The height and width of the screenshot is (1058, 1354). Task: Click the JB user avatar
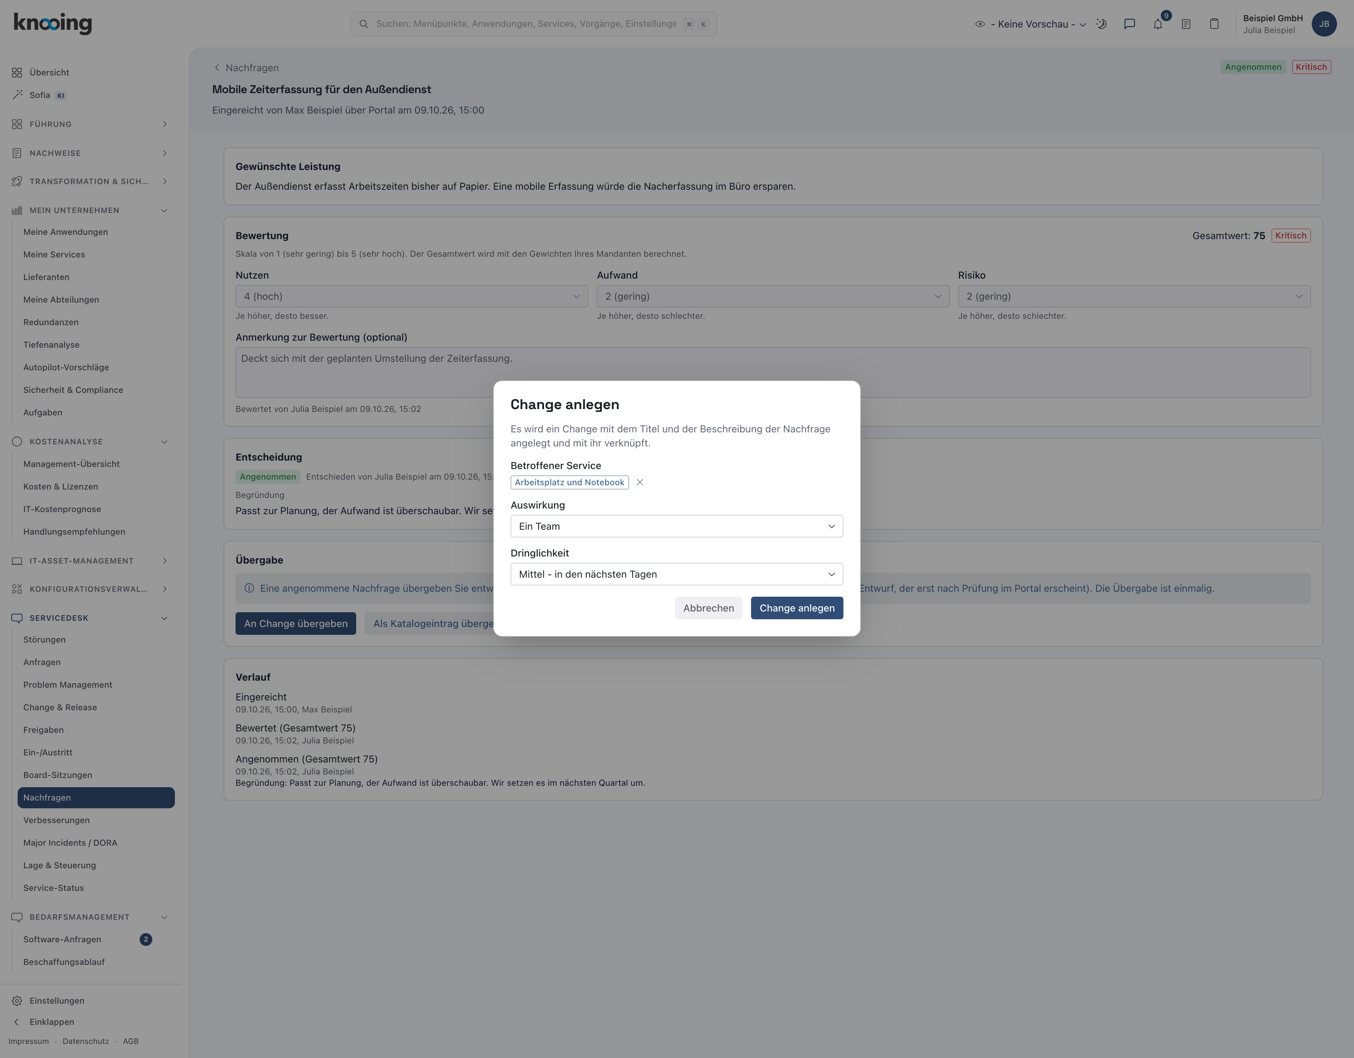point(1324,24)
